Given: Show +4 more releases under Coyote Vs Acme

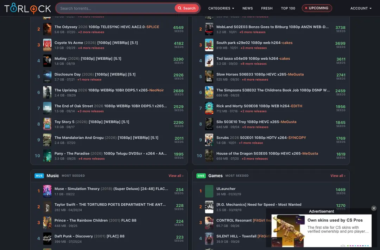Looking at the screenshot, I should 91,48.
